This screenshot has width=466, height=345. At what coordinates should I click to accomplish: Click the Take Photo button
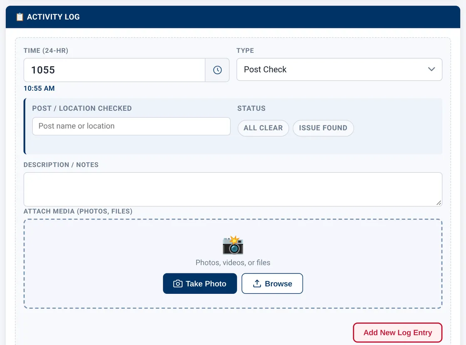pos(200,283)
